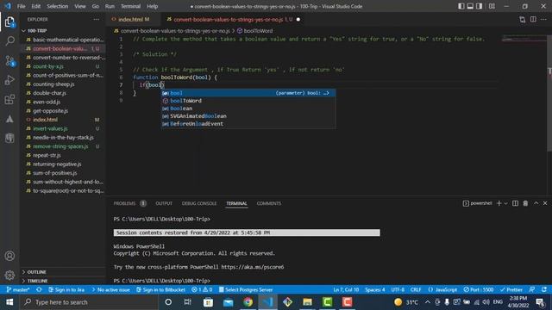Open editor more actions ellipsis
This screenshot has width=552, height=310.
(544, 19)
